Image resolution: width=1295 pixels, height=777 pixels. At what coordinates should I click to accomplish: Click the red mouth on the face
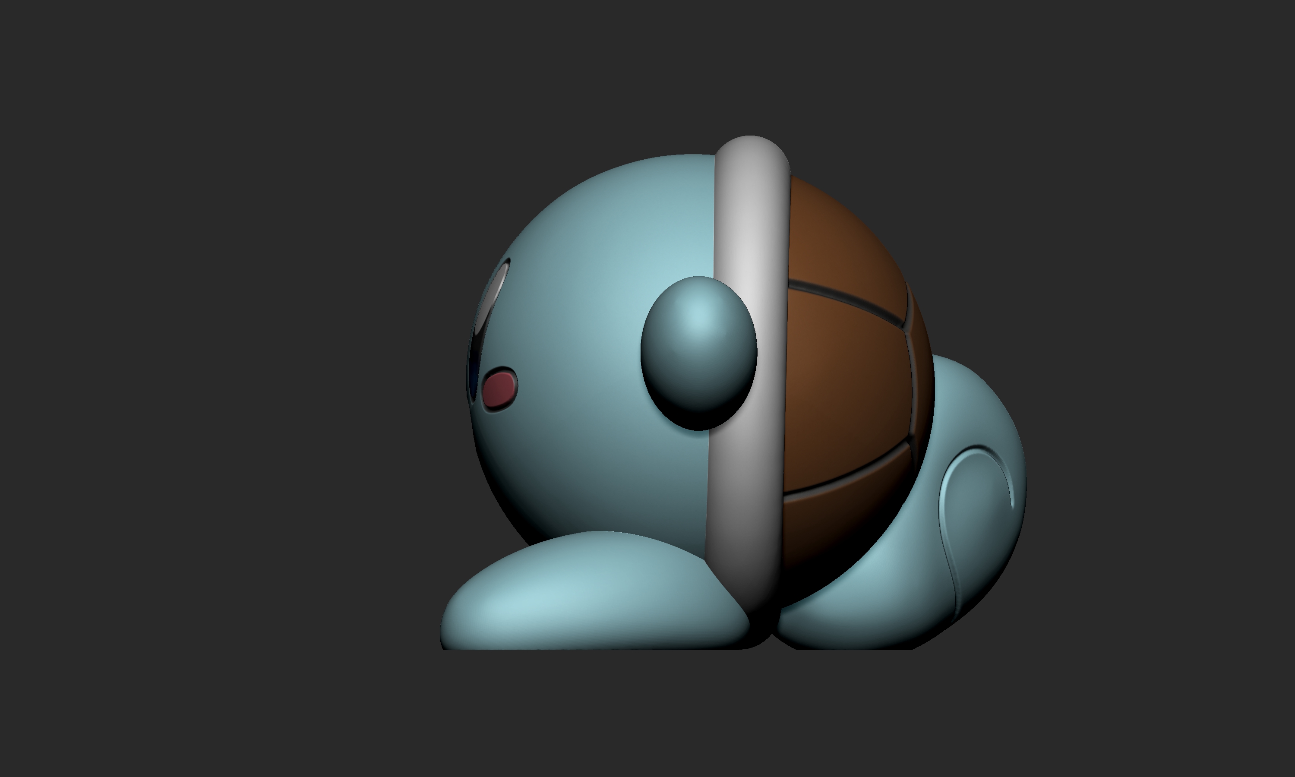[x=499, y=390]
